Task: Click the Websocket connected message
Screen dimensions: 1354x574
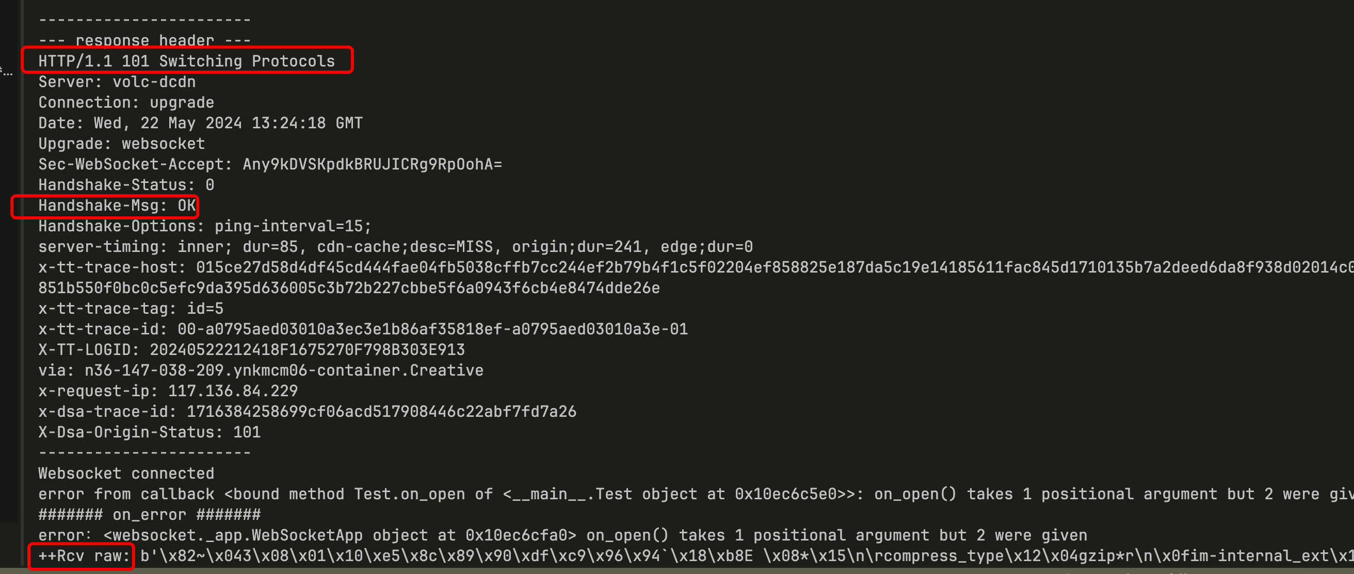Action: [126, 473]
